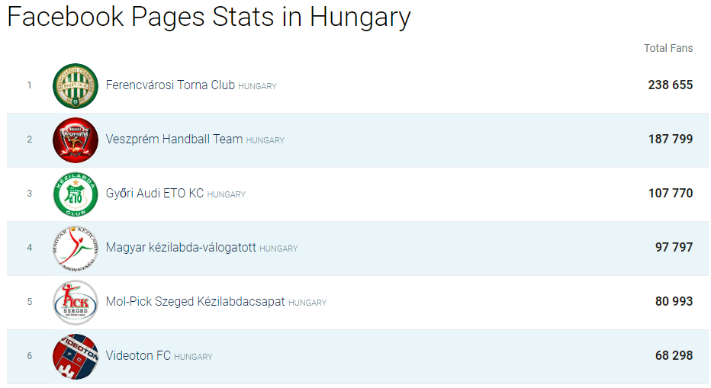
Task: Click the 97 797 fans number
Action: (674, 248)
